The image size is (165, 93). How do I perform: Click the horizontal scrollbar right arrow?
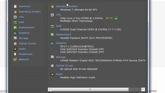click(x=143, y=89)
